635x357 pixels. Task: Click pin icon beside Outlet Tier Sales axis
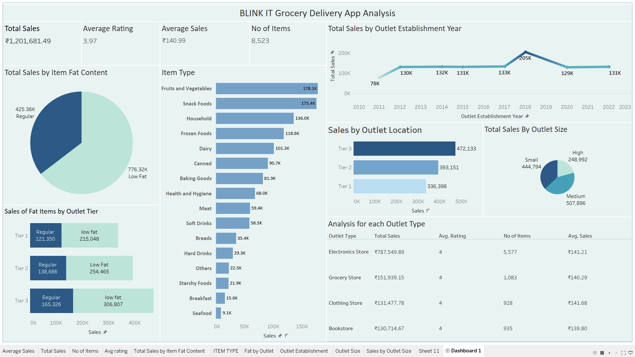tap(105, 332)
